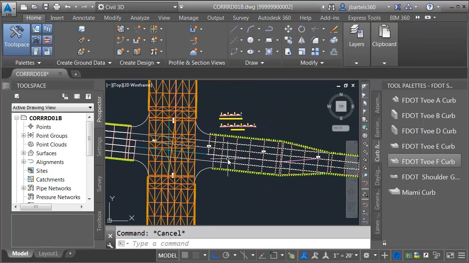
Task: Click the Open folder icon in quick access toolbar
Action: click(x=34, y=7)
